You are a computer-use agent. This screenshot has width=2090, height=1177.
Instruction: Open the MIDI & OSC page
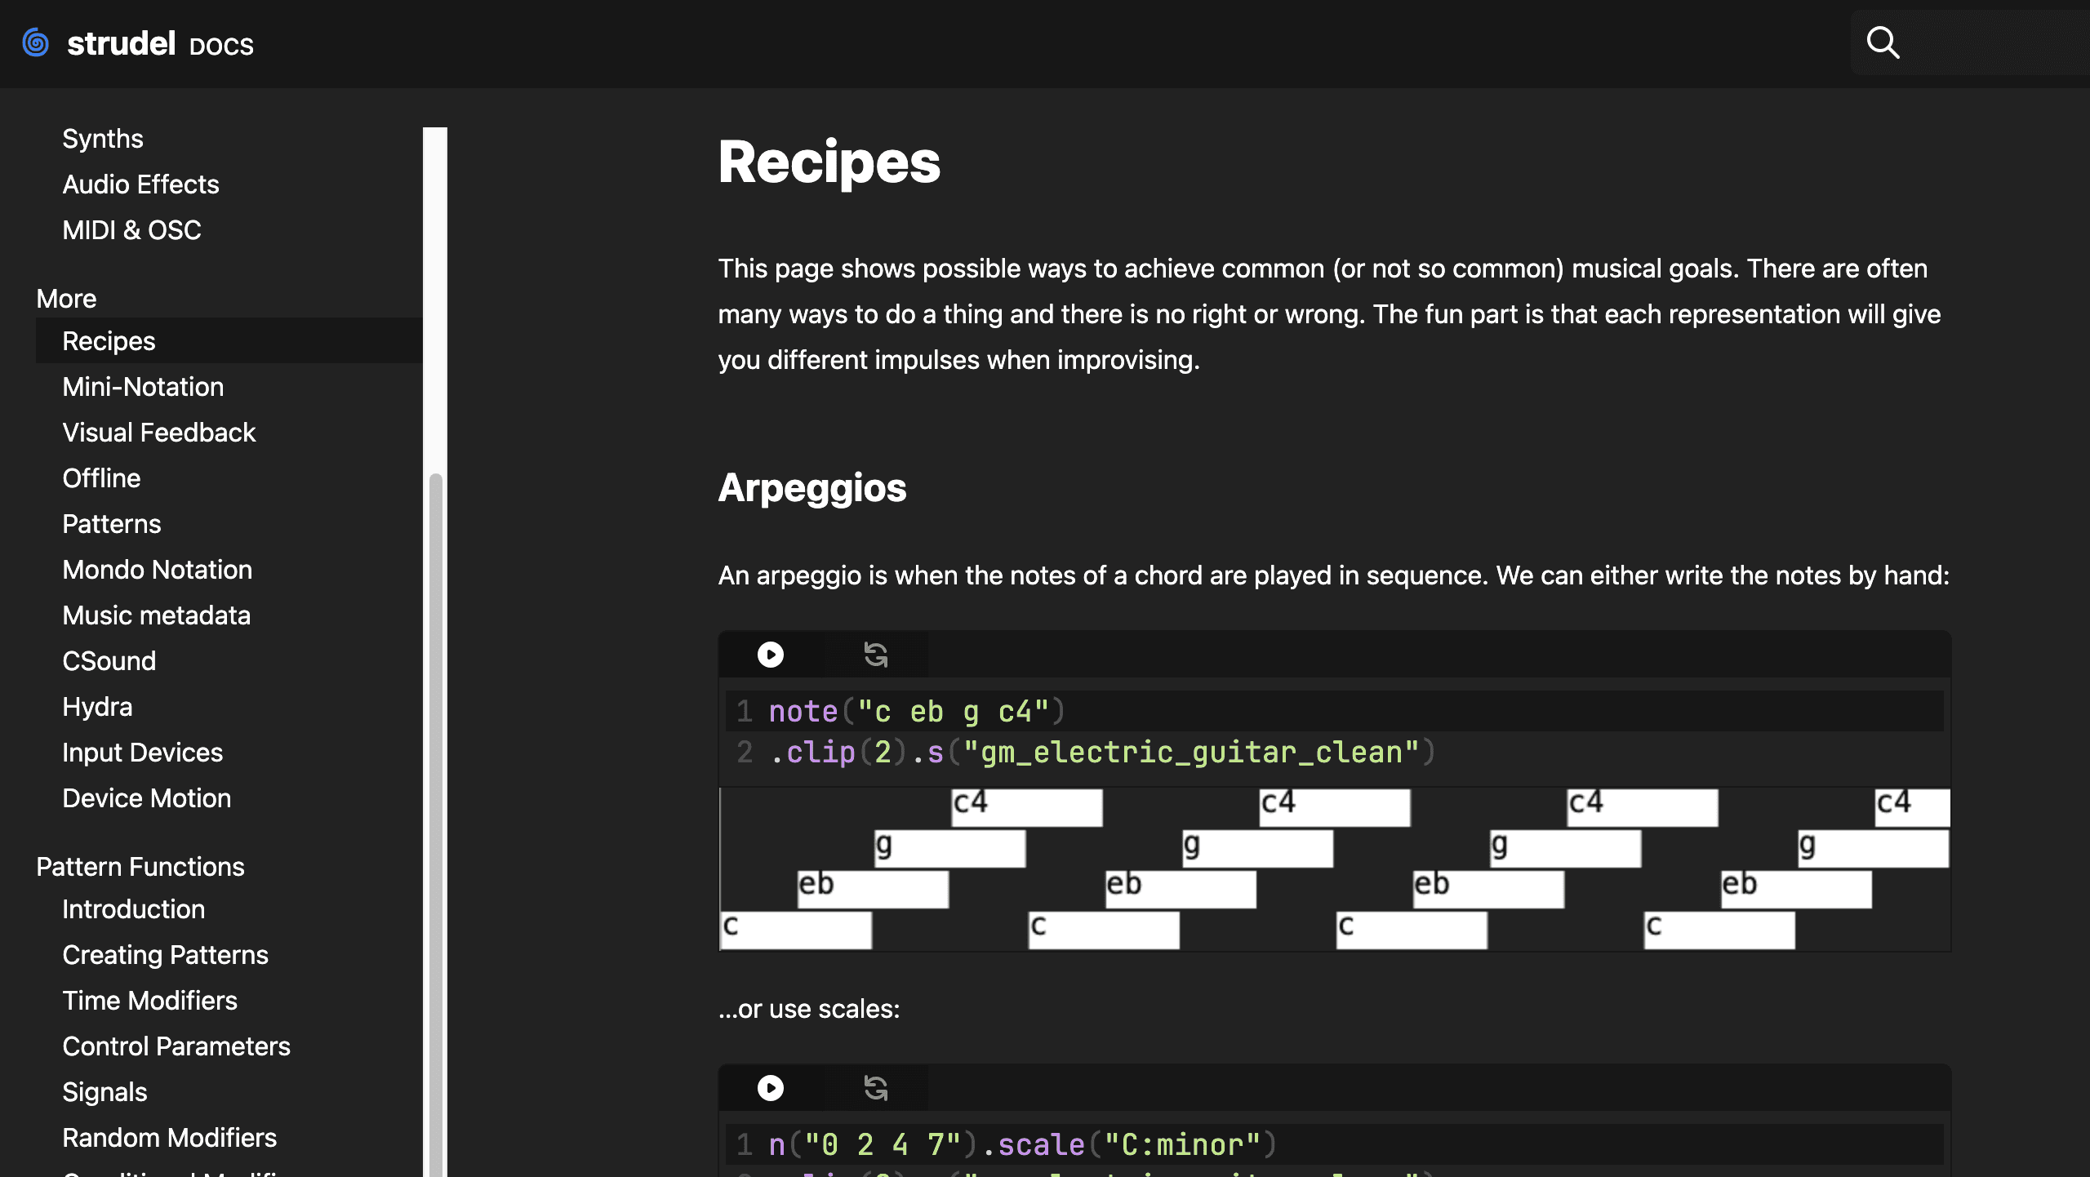(x=131, y=229)
